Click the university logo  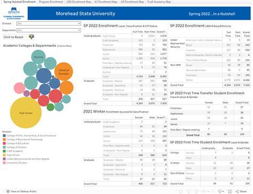click(14, 13)
